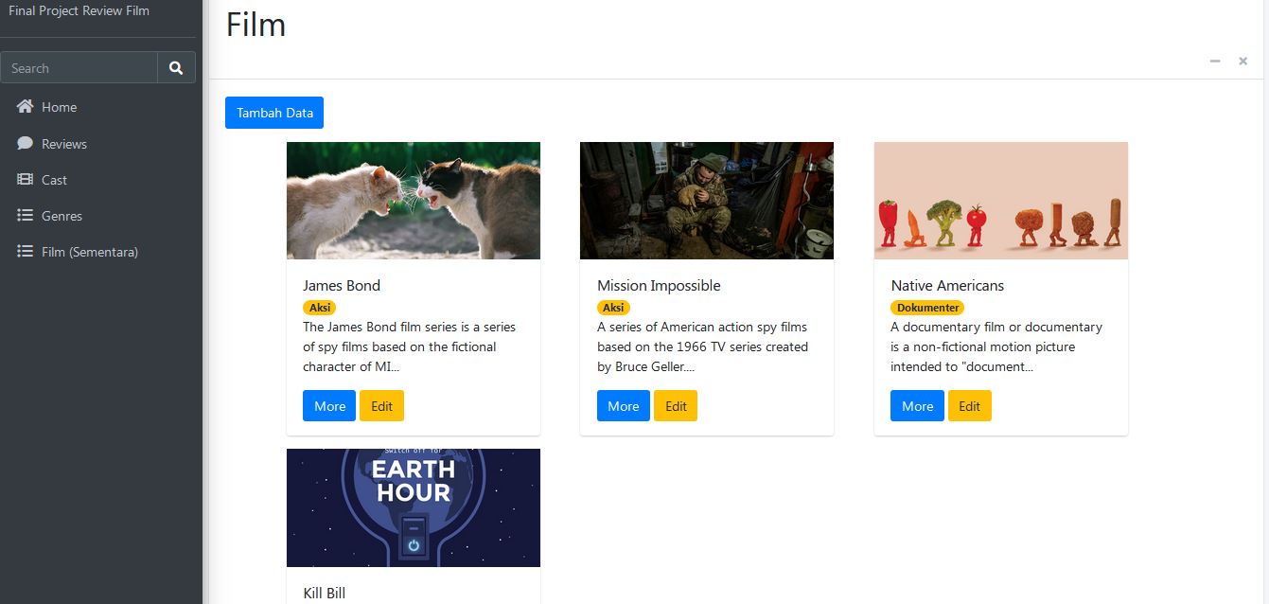Open More details for James Bond
This screenshot has width=1269, height=604.
(329, 406)
